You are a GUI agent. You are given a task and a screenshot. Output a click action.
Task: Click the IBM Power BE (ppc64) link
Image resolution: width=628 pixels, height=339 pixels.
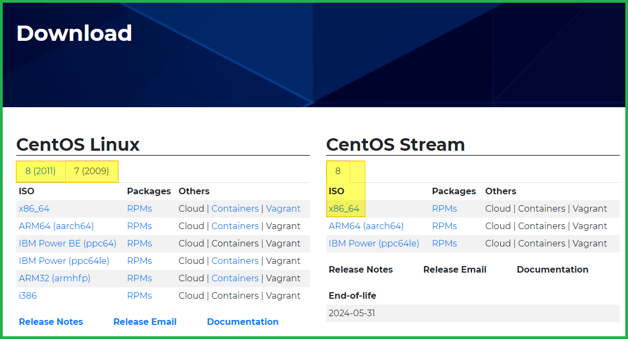67,243
